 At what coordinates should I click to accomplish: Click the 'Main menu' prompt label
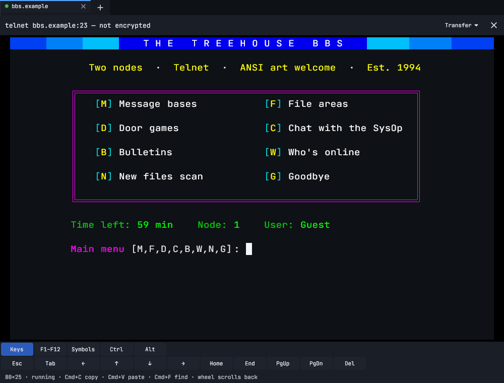click(97, 249)
